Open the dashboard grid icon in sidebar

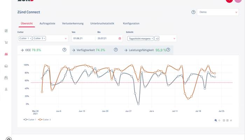click(x=6, y=31)
